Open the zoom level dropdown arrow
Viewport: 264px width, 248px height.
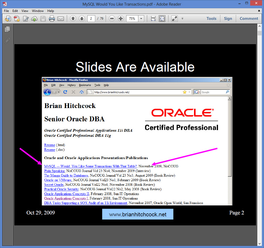point(141,19)
